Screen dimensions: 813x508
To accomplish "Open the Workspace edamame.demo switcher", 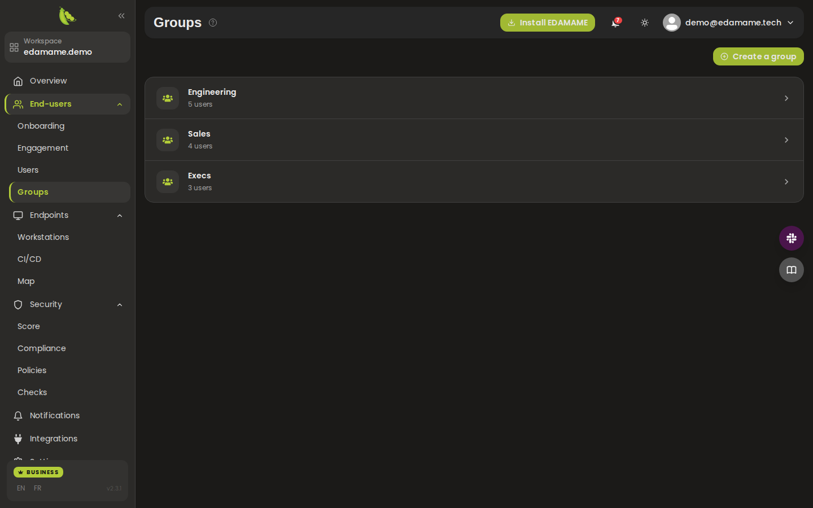I will pyautogui.click(x=67, y=47).
